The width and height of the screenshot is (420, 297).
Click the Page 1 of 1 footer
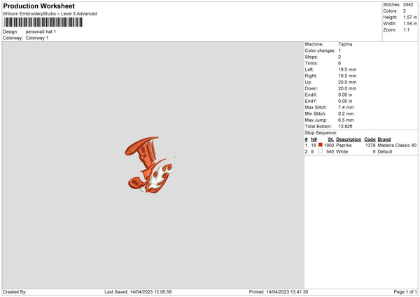405,292
